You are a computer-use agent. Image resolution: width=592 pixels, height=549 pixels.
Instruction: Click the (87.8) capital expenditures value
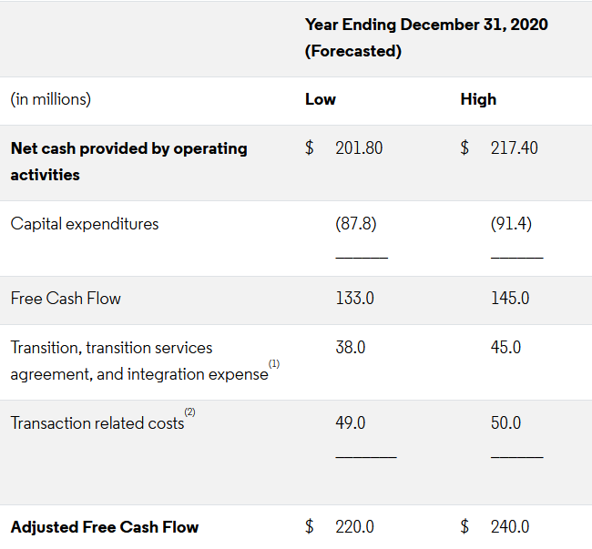(x=355, y=224)
